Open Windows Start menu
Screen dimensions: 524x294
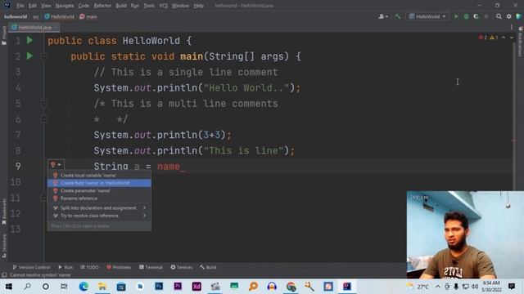tap(9, 287)
